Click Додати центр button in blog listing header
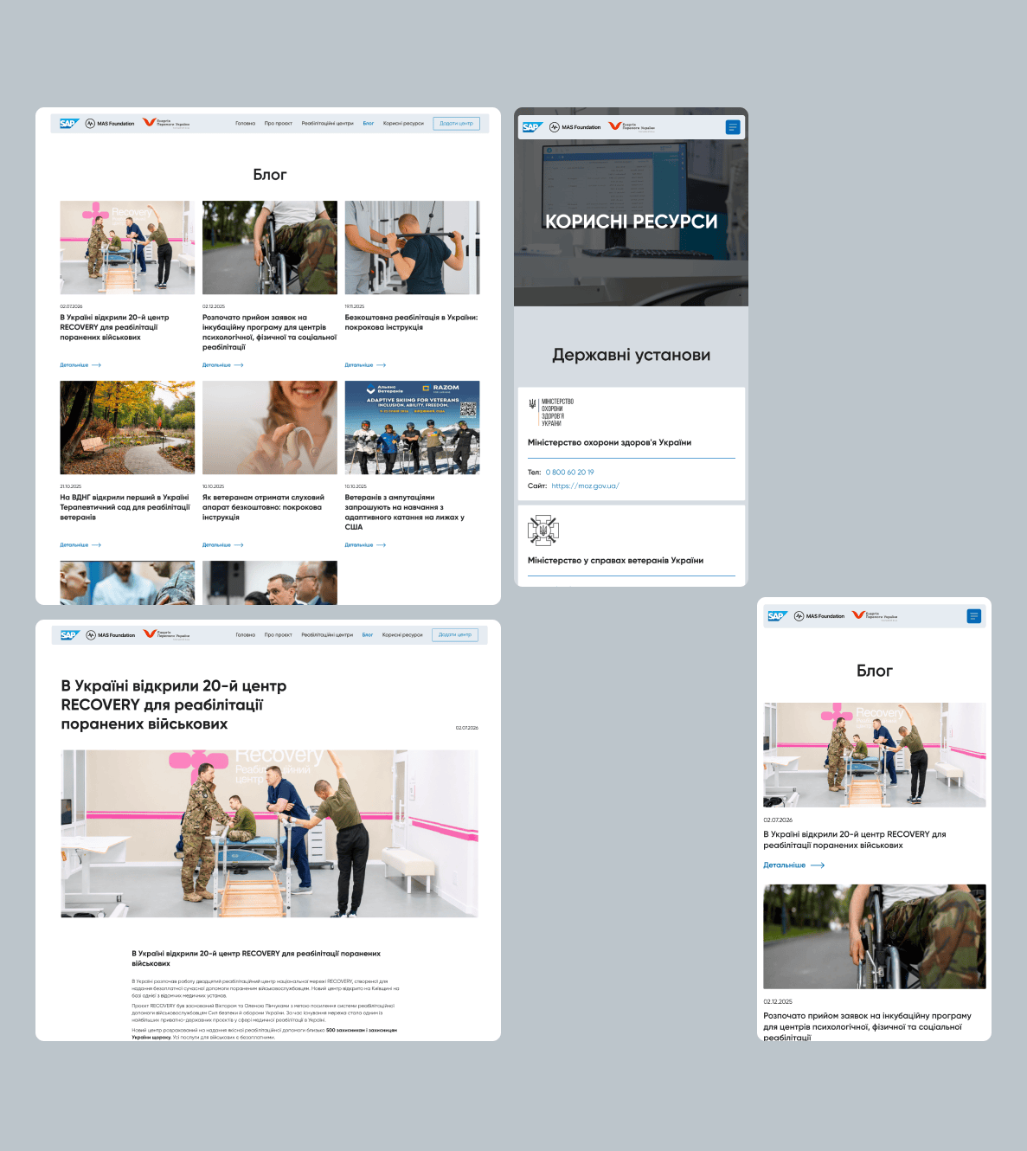 point(456,124)
